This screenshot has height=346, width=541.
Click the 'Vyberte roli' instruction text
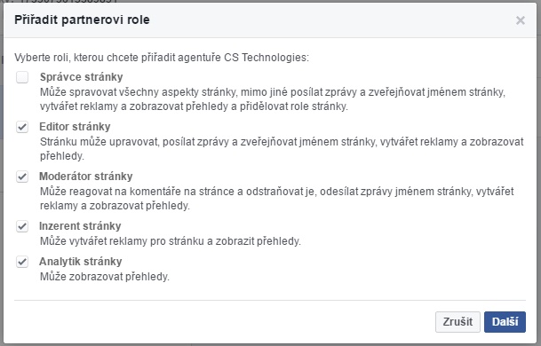click(x=162, y=57)
